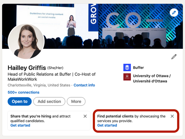Dismiss the 'Find potential clients' card
This screenshot has height=139, width=185.
coord(172,116)
